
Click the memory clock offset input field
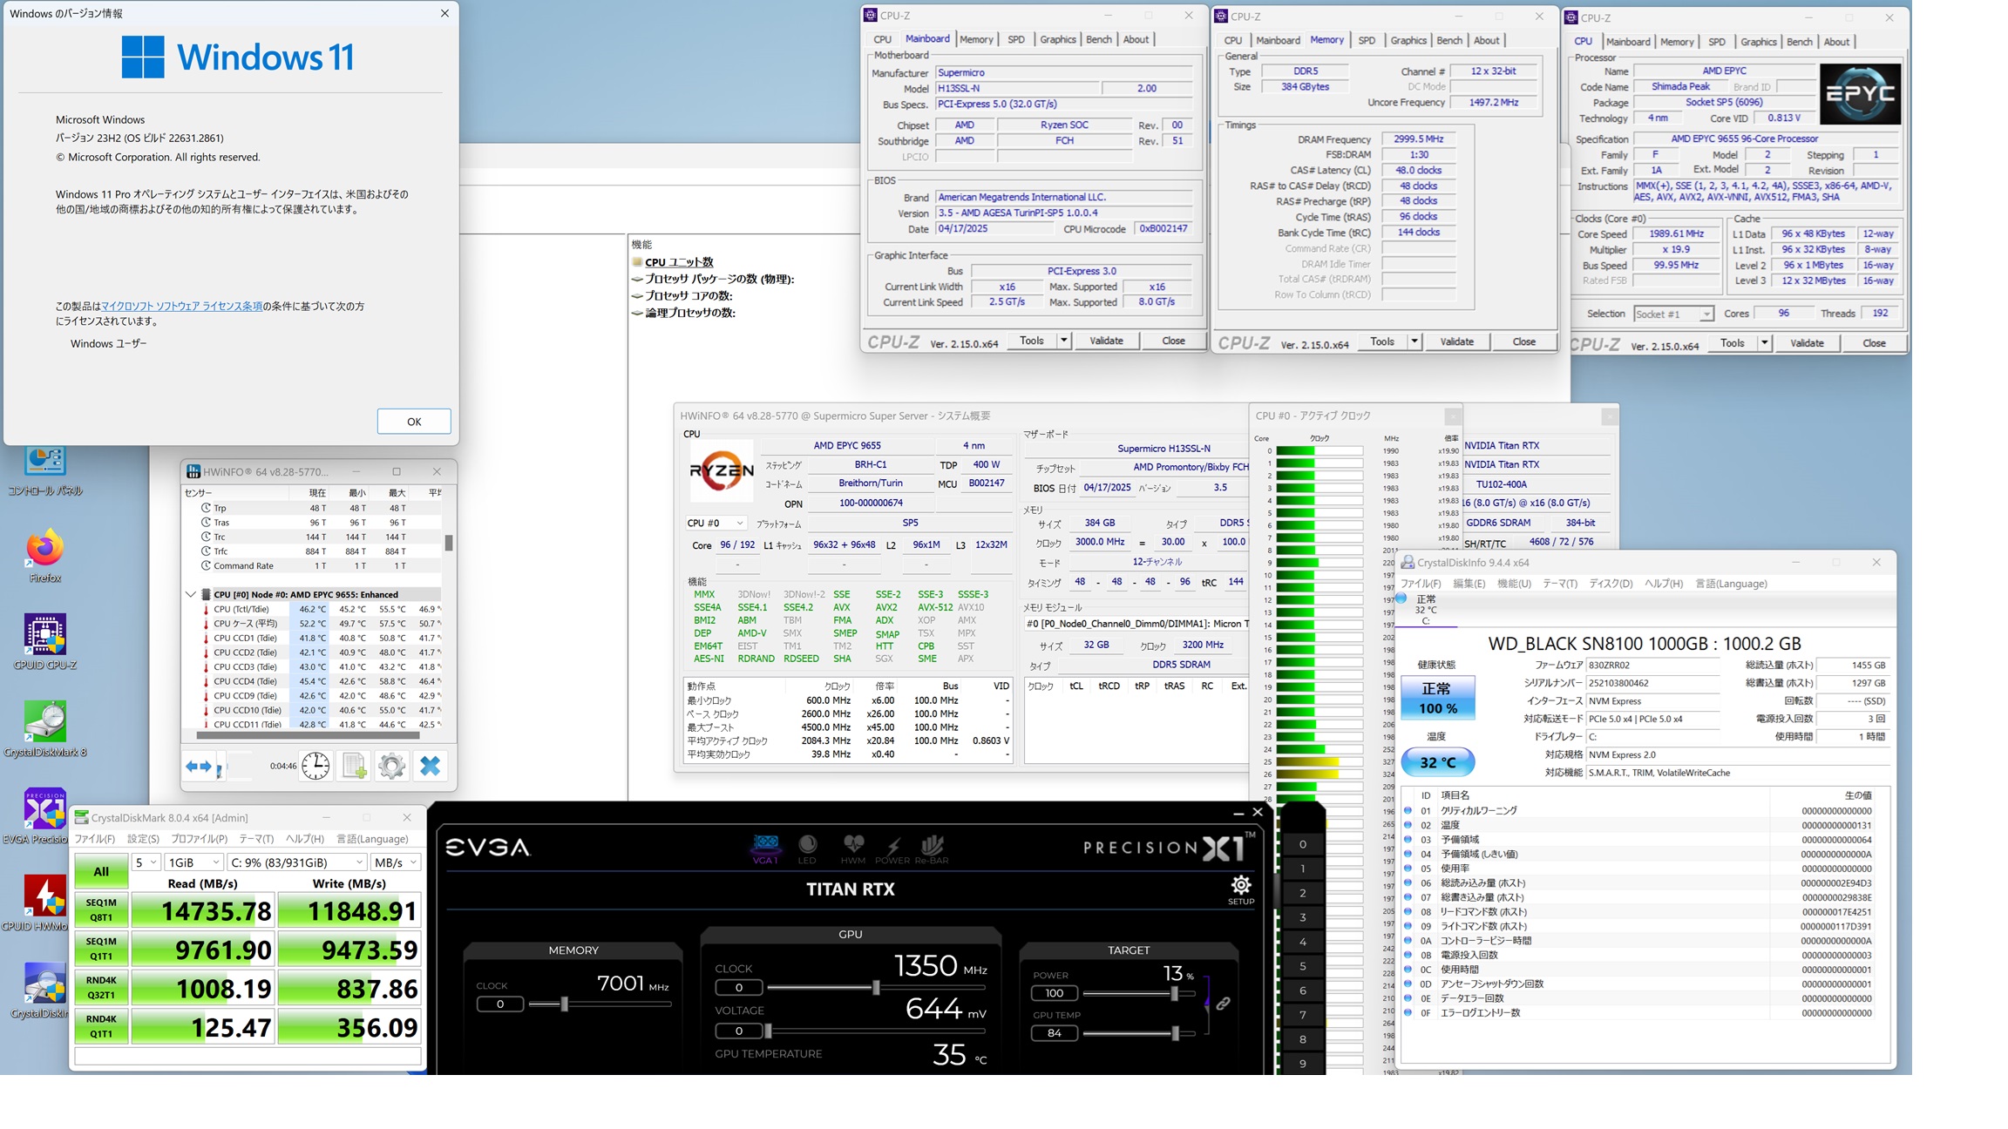(499, 1004)
